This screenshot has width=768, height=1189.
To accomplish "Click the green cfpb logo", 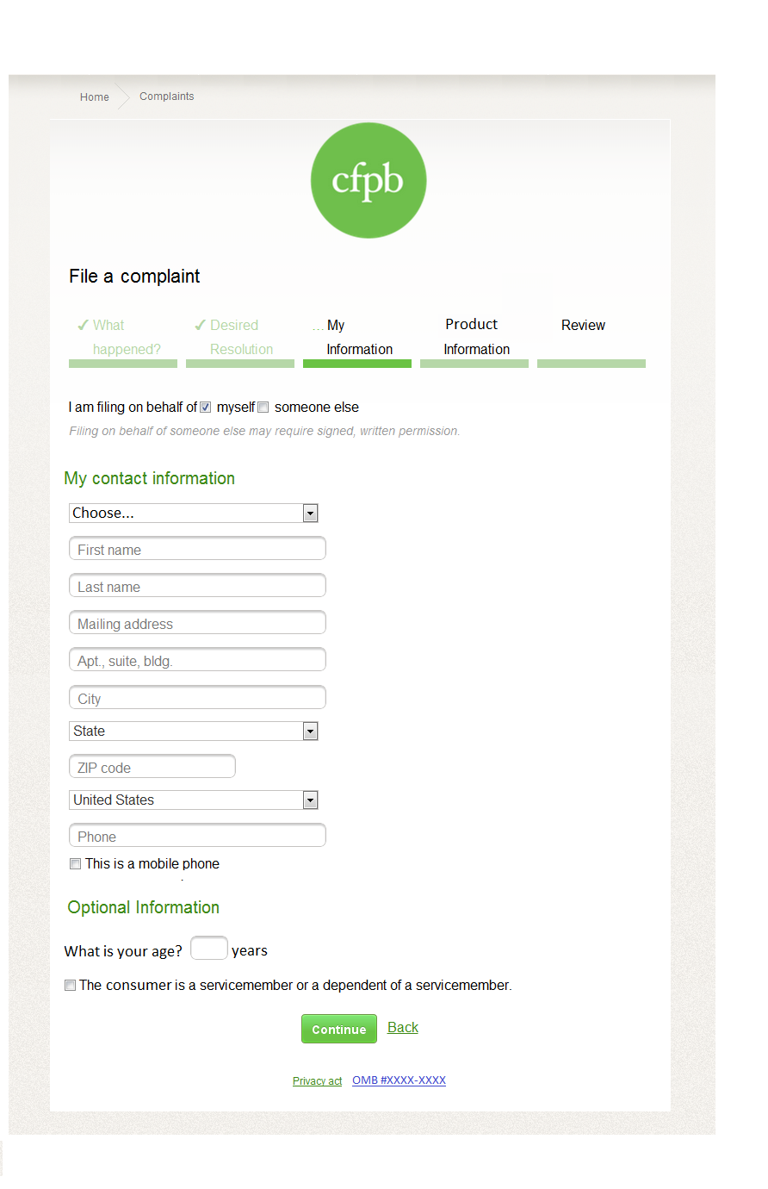I will [369, 180].
